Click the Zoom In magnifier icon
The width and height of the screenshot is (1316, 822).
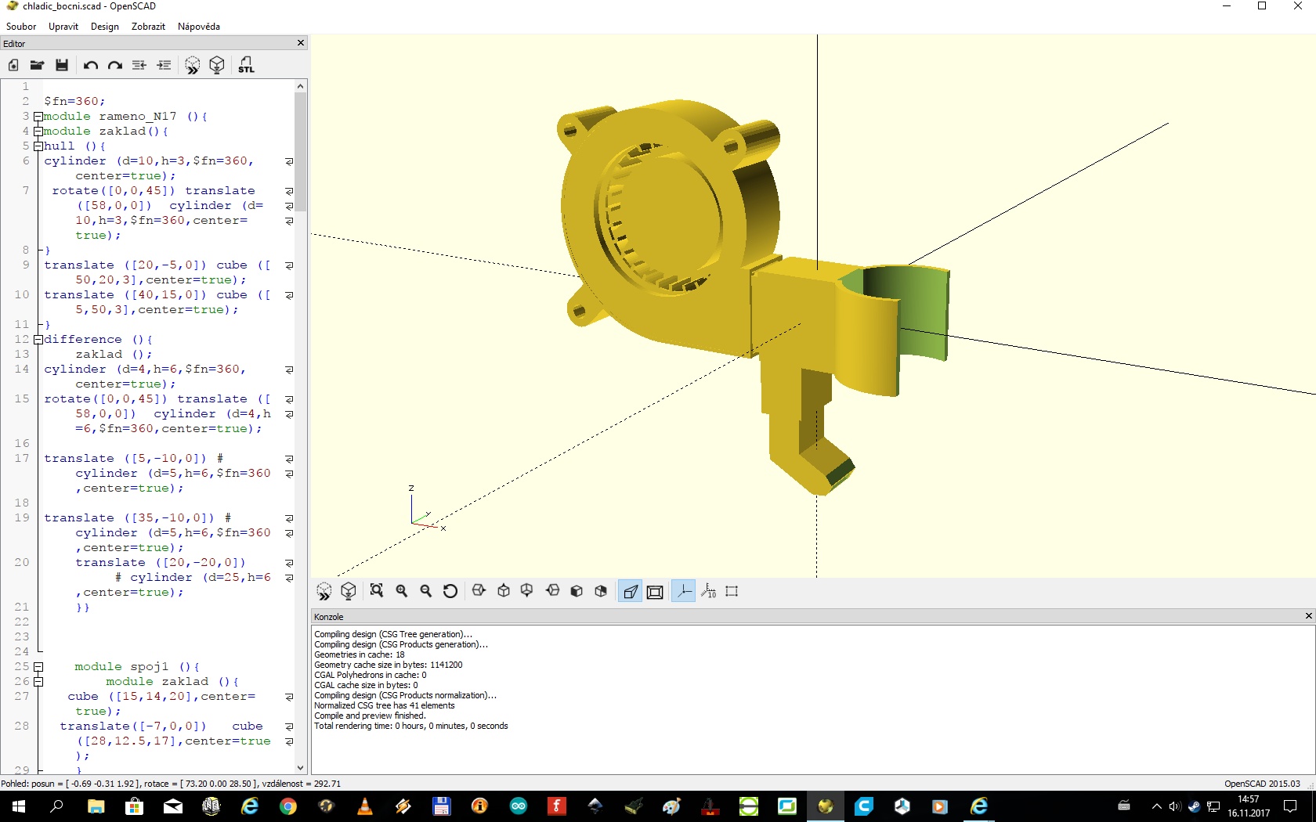coord(402,591)
